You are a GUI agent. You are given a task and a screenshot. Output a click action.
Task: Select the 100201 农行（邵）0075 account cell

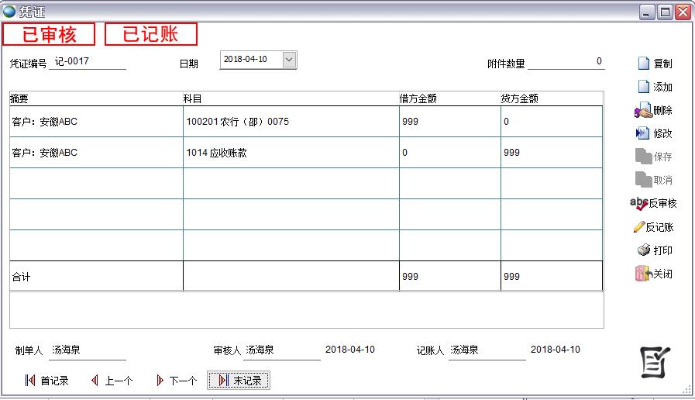click(x=291, y=122)
